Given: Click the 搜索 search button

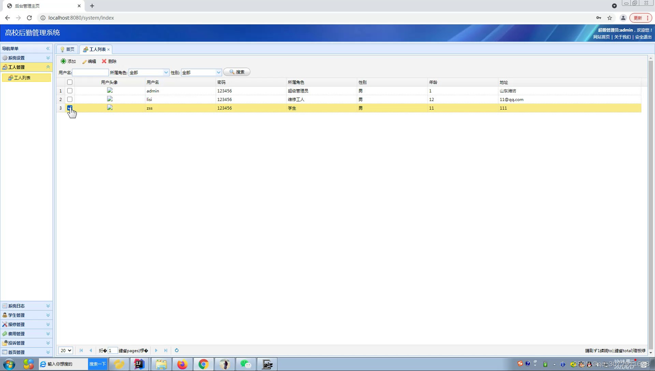Looking at the screenshot, I should pyautogui.click(x=237, y=72).
